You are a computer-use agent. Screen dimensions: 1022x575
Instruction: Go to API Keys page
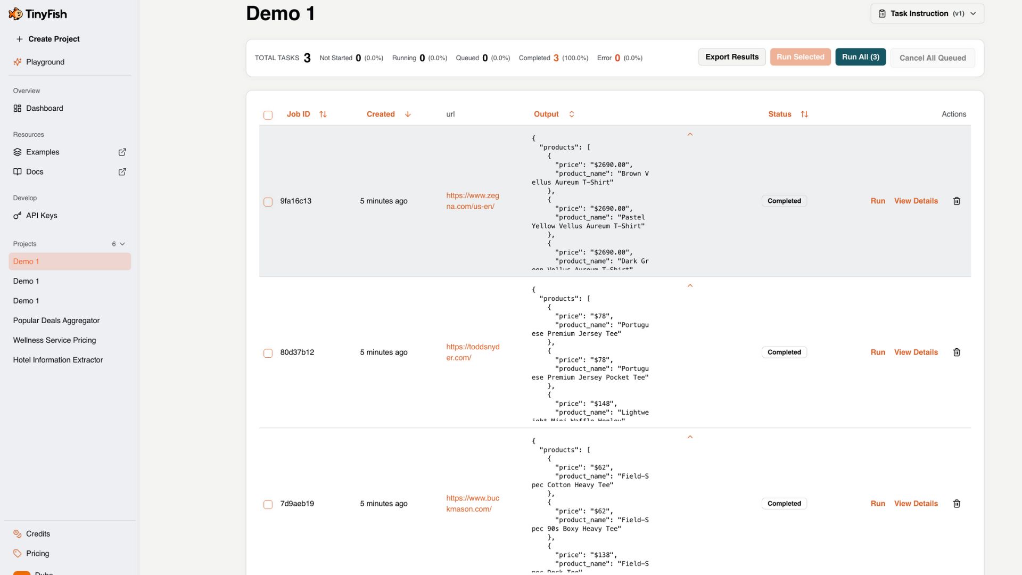tap(42, 216)
